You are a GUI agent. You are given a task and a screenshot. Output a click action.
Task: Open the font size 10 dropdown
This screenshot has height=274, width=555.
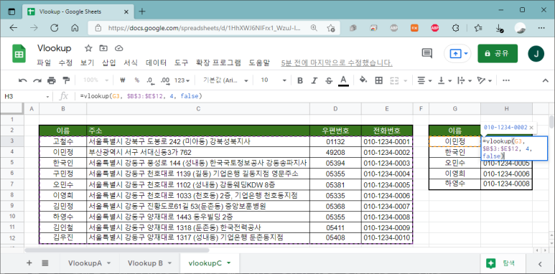274,80
